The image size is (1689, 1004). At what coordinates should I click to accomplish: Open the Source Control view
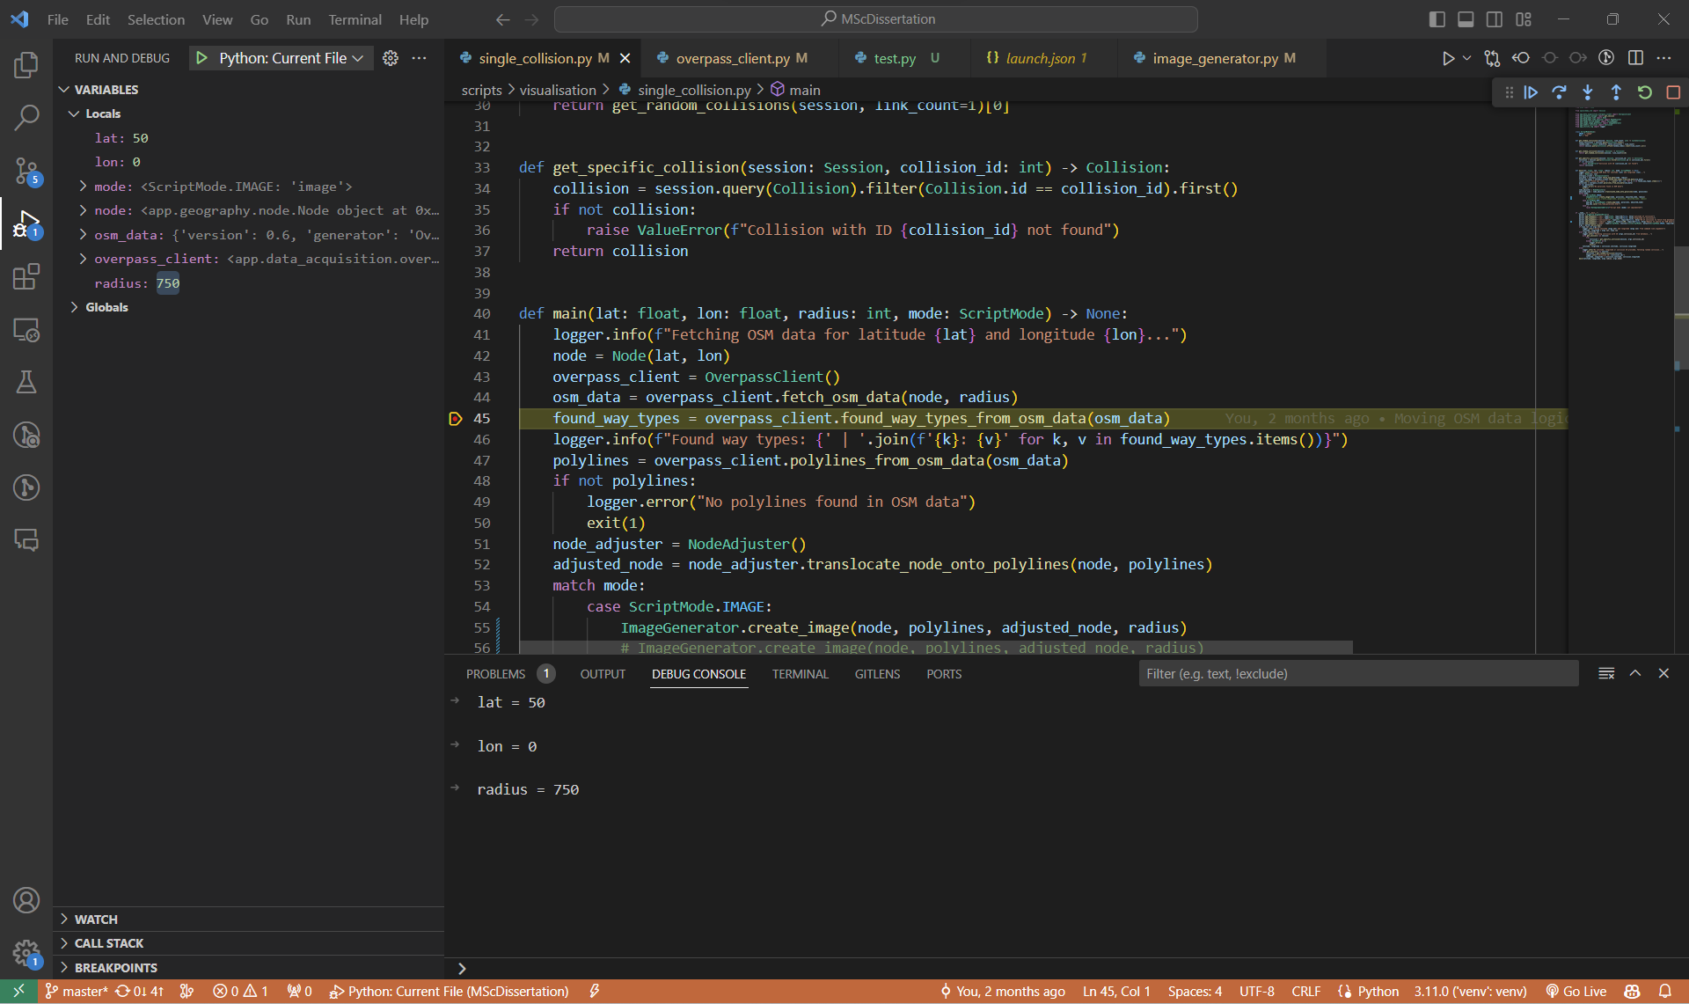[x=26, y=170]
